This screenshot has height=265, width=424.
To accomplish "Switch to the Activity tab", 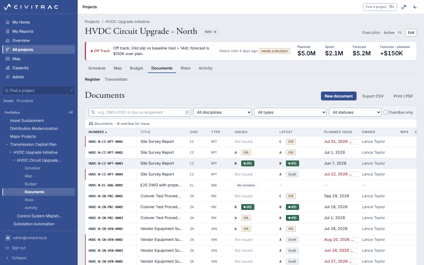I will 206,68.
